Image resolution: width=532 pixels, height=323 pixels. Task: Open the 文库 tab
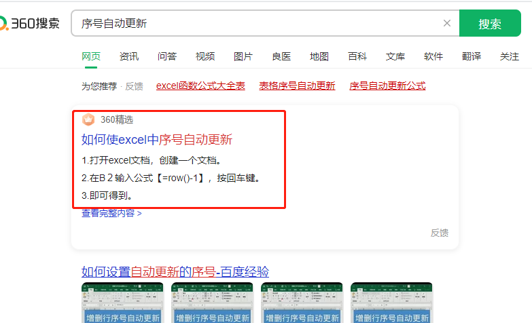[x=395, y=56]
